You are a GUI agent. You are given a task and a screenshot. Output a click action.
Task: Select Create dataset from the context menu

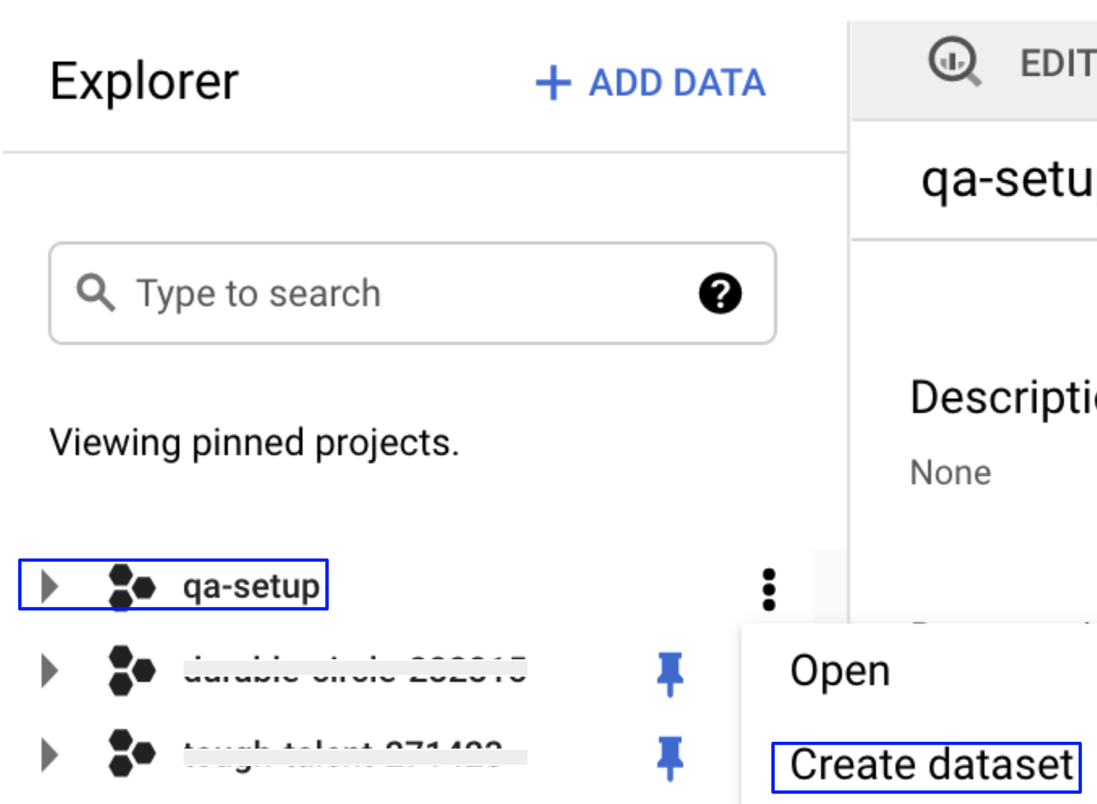(x=927, y=764)
